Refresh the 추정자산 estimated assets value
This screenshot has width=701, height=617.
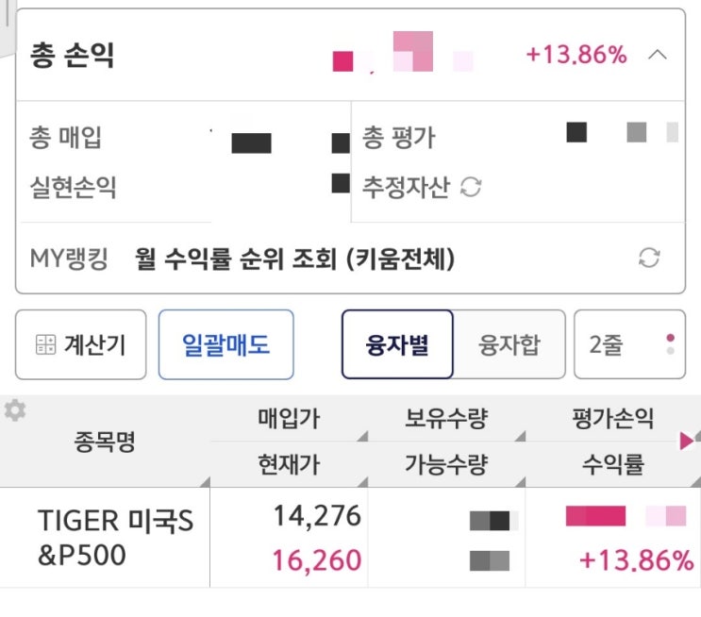click(x=470, y=188)
